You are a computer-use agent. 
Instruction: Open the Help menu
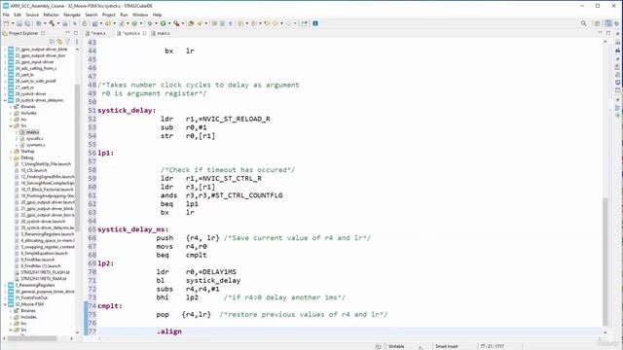click(x=158, y=15)
